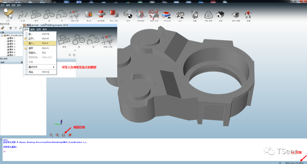Select the 弧 arc tool in main toolbar
The image size is (307, 164).
(x=62, y=14)
